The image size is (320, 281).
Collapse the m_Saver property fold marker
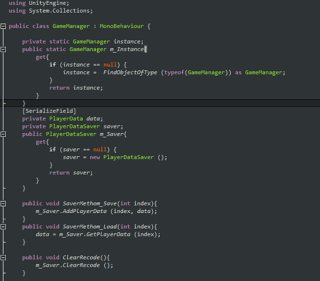[3, 134]
